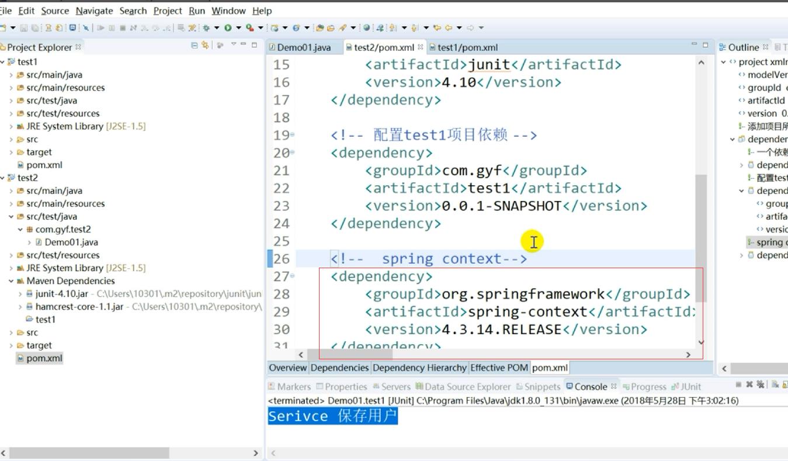
Task: Click the Terminate square in Console toolbar
Action: [x=738, y=384]
